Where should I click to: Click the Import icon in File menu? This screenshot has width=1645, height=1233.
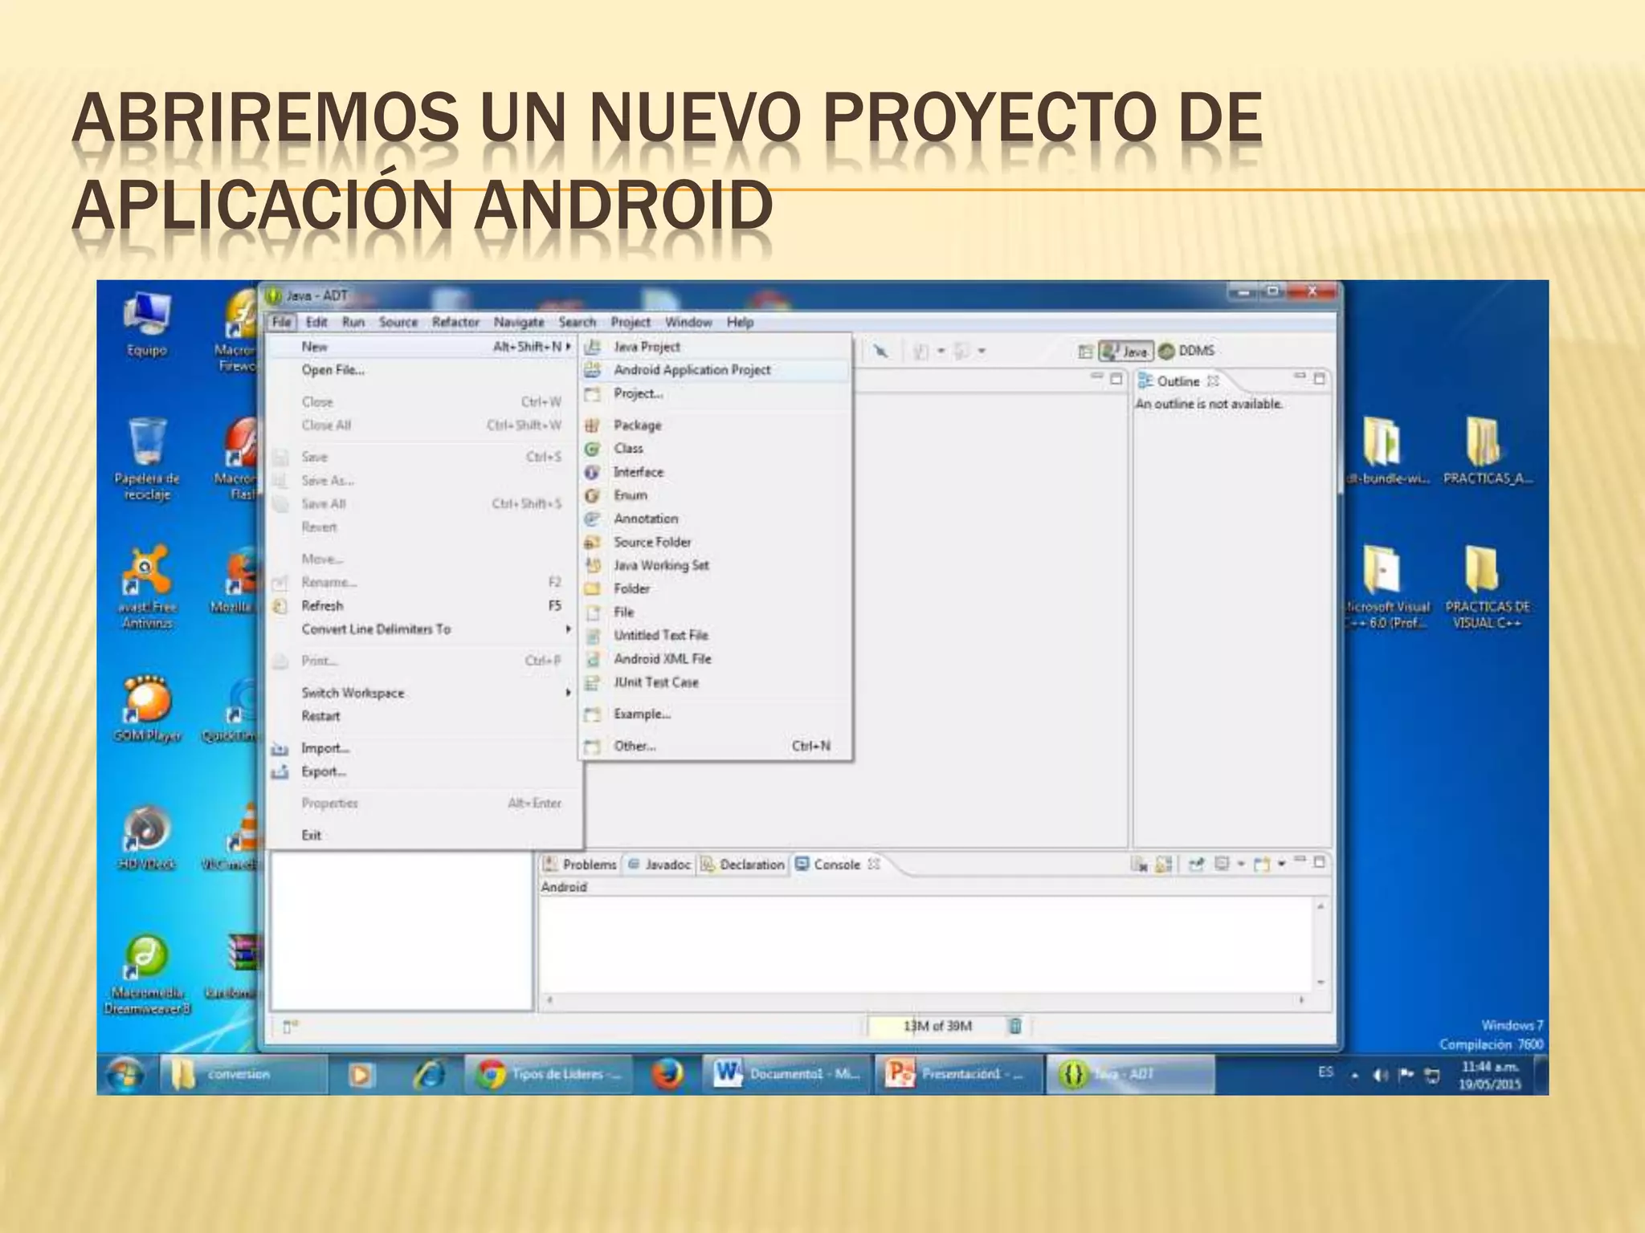(x=280, y=748)
